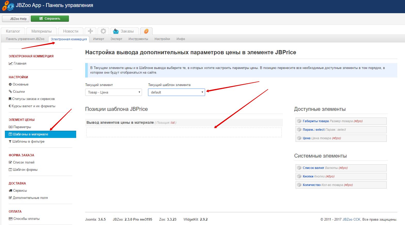Open Основные settings in sidebar
Screen dimensions: 405x225
19,84
